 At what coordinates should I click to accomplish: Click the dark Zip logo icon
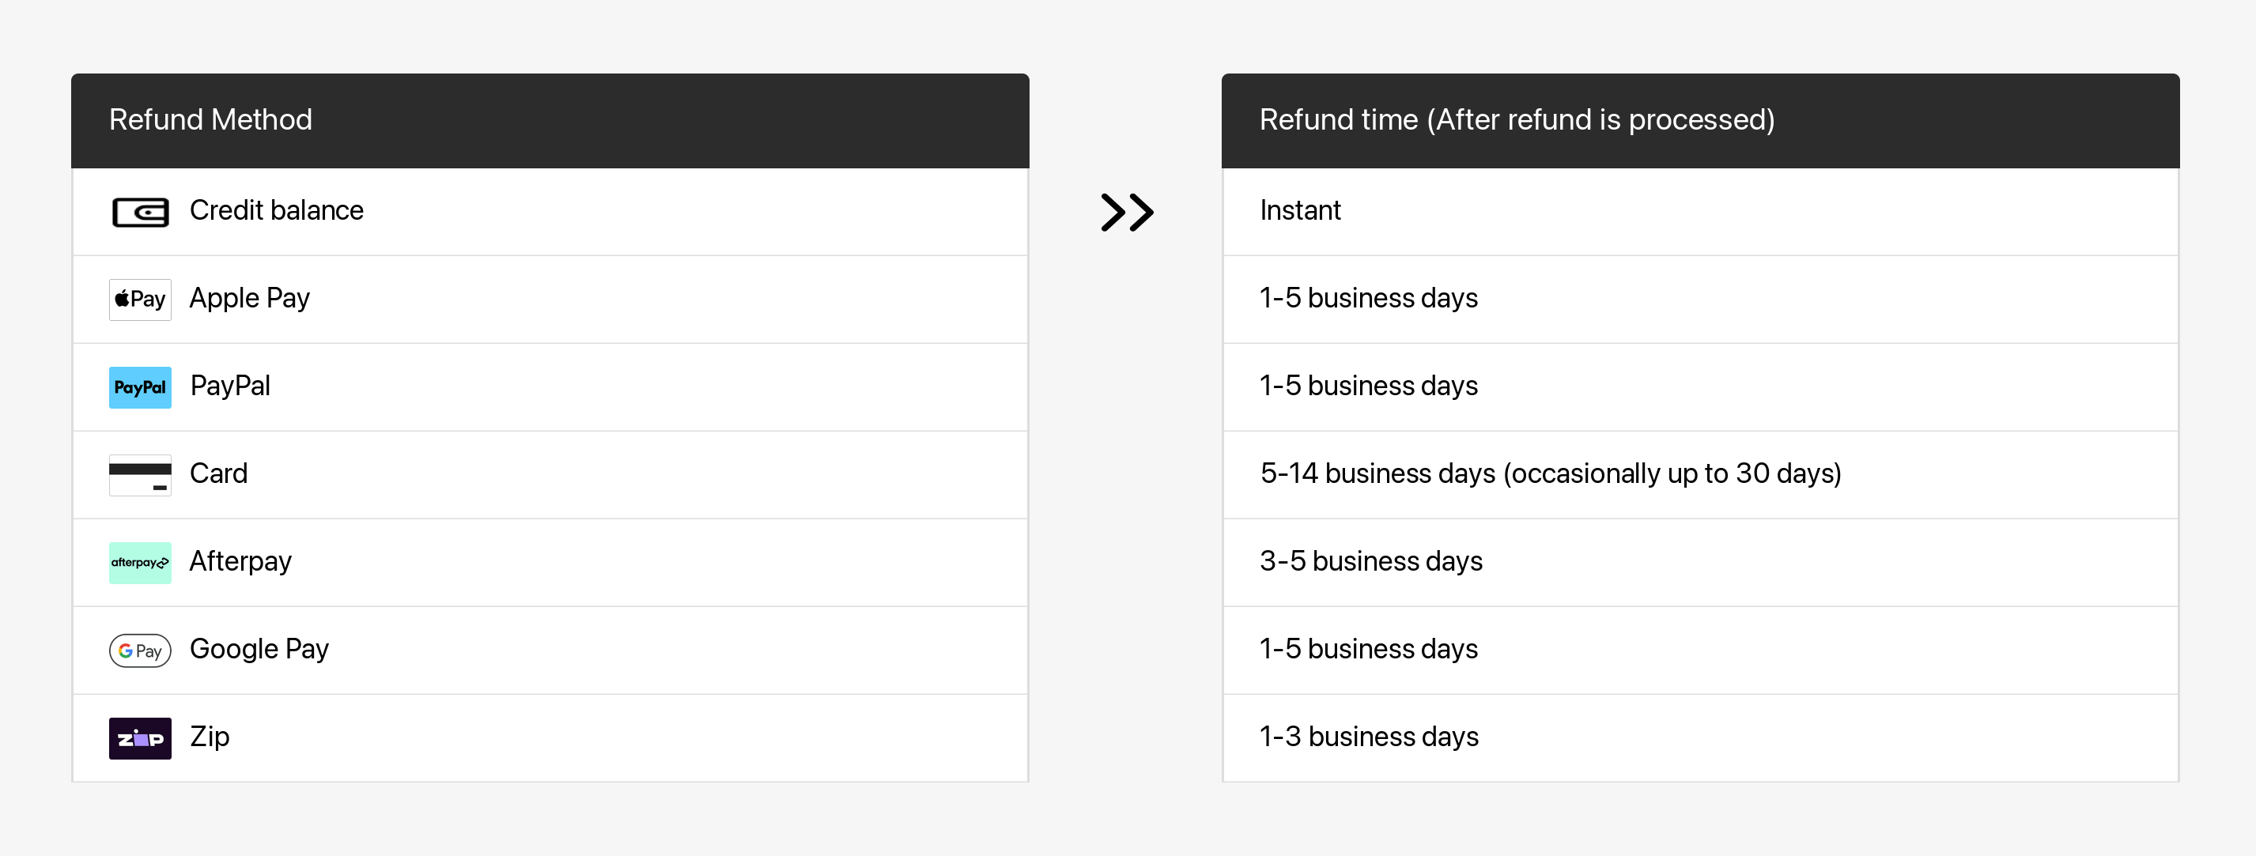[x=140, y=738]
